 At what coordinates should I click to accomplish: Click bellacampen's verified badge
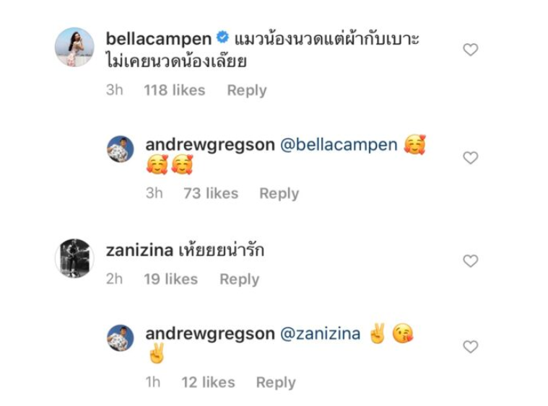pyautogui.click(x=222, y=37)
